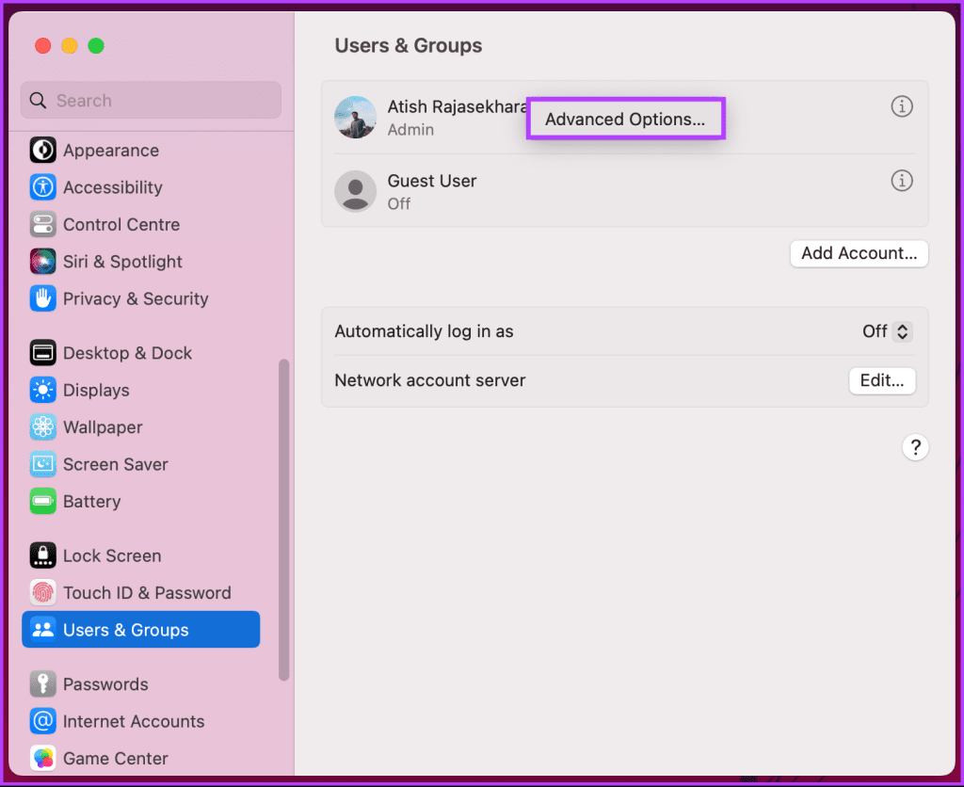This screenshot has height=787, width=964.
Task: Open Appearance settings icon
Action: [x=43, y=150]
